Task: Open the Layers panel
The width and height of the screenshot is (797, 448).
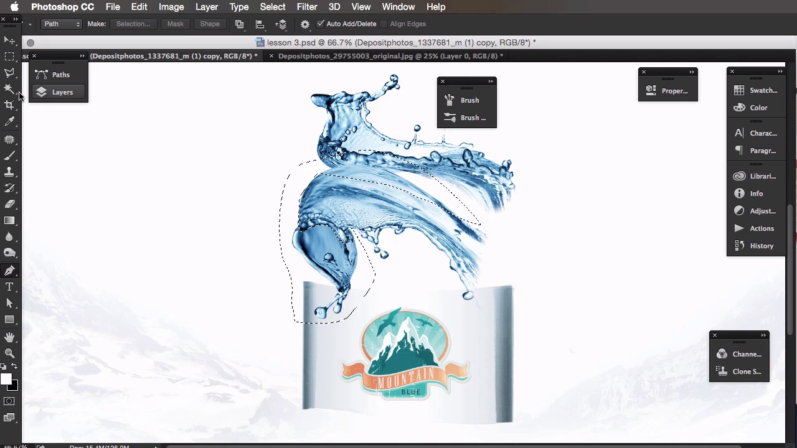Action: coord(59,92)
